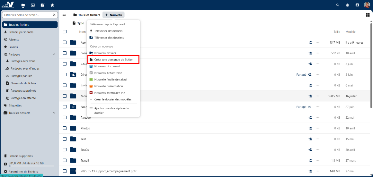The width and height of the screenshot is (373, 177).
Task: Switch to grid view icon
Action: pyautogui.click(x=368, y=15)
